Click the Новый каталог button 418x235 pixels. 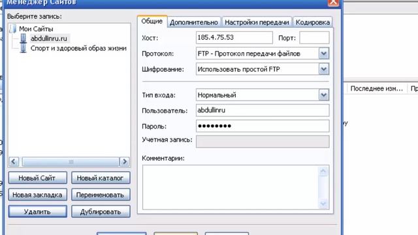[101, 178]
